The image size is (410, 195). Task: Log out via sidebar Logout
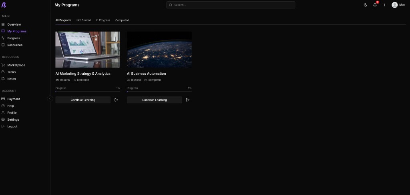click(12, 126)
